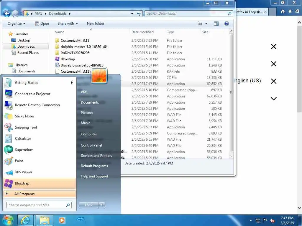Click the browser favorites star icon
The width and height of the screenshot is (302, 226).
(290, 11)
